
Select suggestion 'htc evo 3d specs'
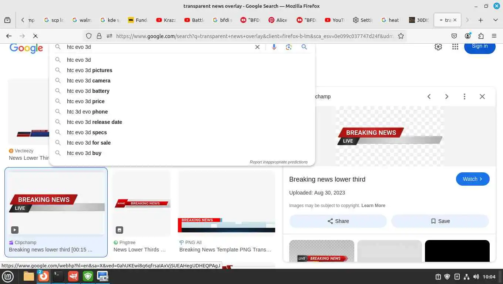point(182,132)
